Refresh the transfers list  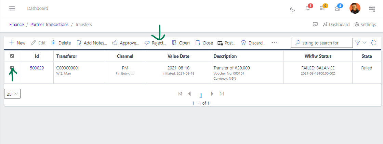pyautogui.click(x=374, y=43)
